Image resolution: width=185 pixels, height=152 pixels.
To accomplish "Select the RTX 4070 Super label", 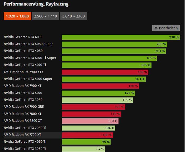I will pyautogui.click(x=28, y=79).
